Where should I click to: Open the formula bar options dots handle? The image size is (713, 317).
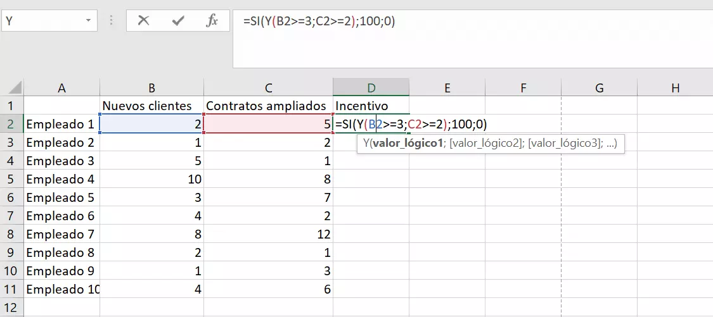pos(112,22)
